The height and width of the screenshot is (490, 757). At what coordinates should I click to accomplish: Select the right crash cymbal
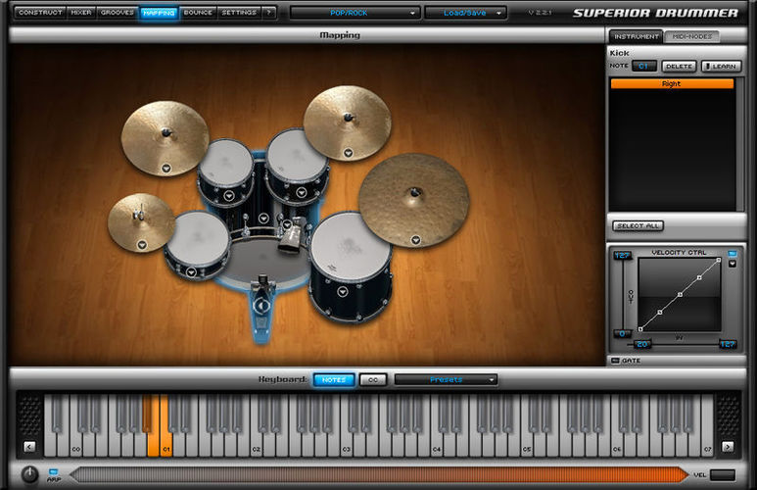tap(348, 122)
